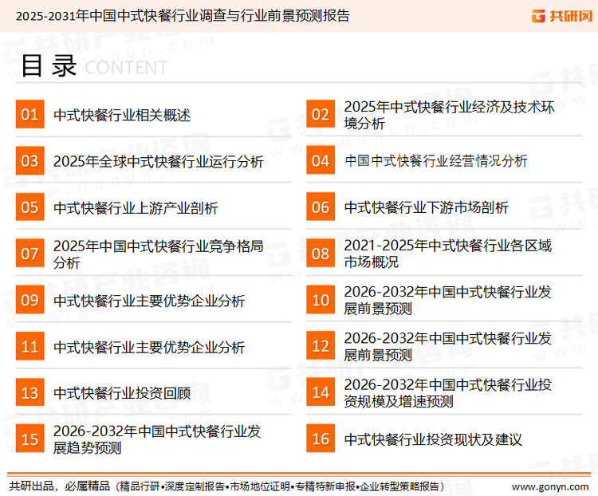598x496 pixels.
Task: Click the orange 08 number box
Action: (321, 253)
